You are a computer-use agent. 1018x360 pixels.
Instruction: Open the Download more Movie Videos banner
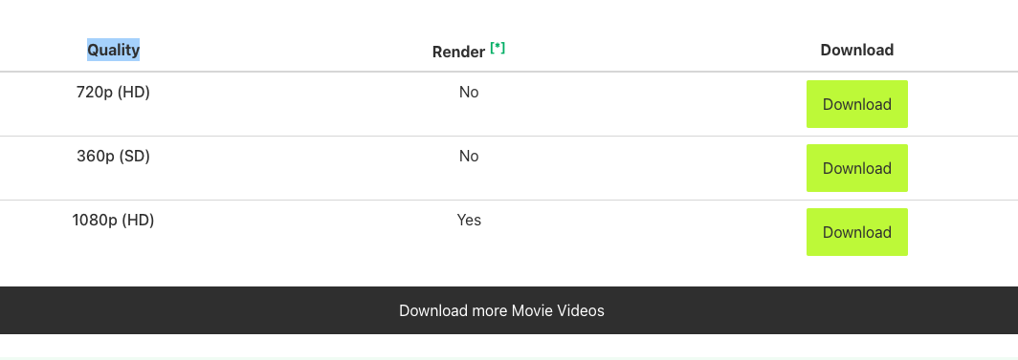click(x=509, y=310)
